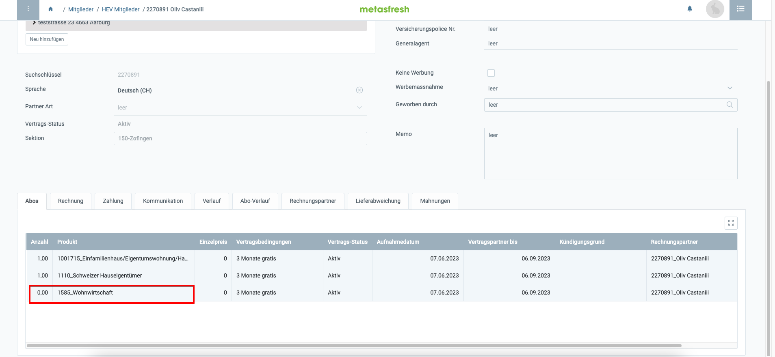Viewport: 775px width, 357px height.
Task: Switch to the Abos tab
Action: 32,201
